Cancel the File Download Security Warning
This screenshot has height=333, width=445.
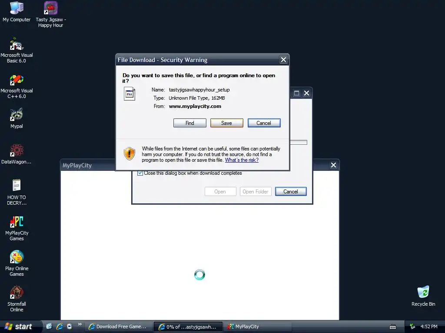click(x=264, y=123)
